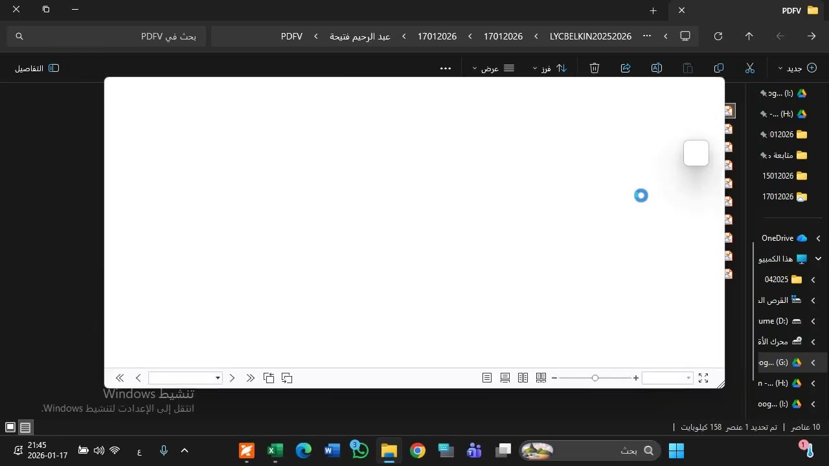
Task: Open the فرز (Sort) dropdown
Action: pyautogui.click(x=550, y=68)
